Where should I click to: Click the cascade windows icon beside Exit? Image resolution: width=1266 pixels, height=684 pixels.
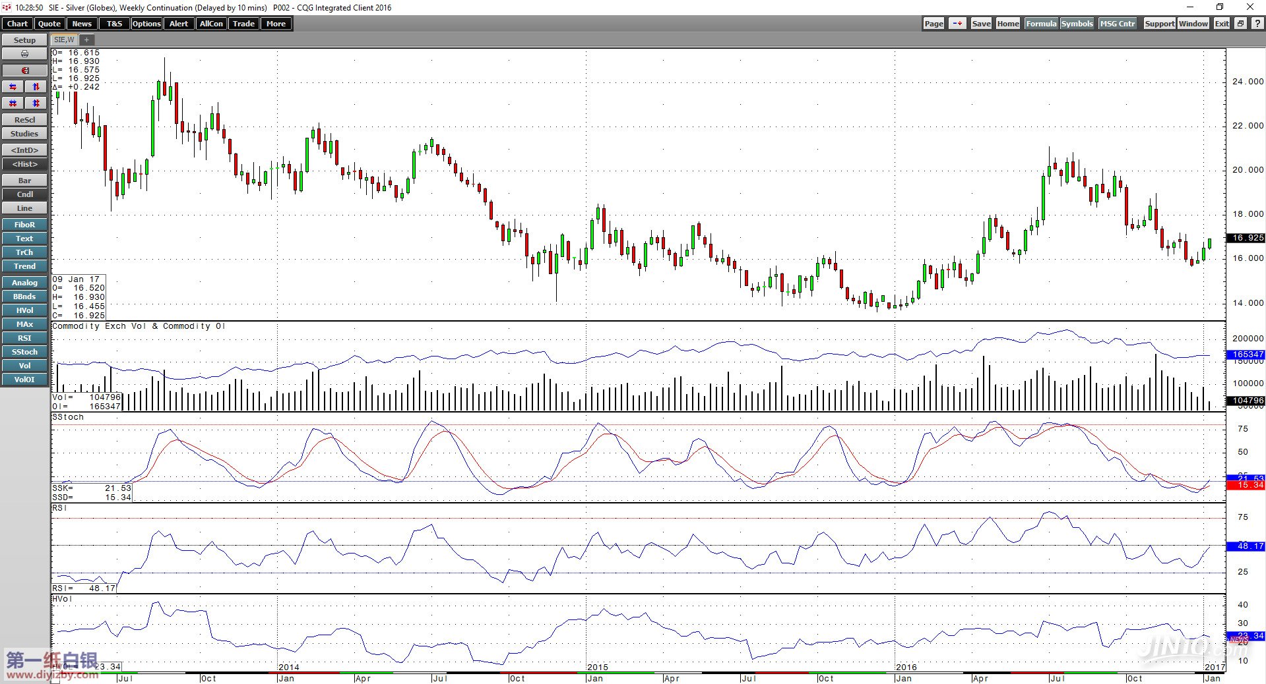pos(1240,24)
